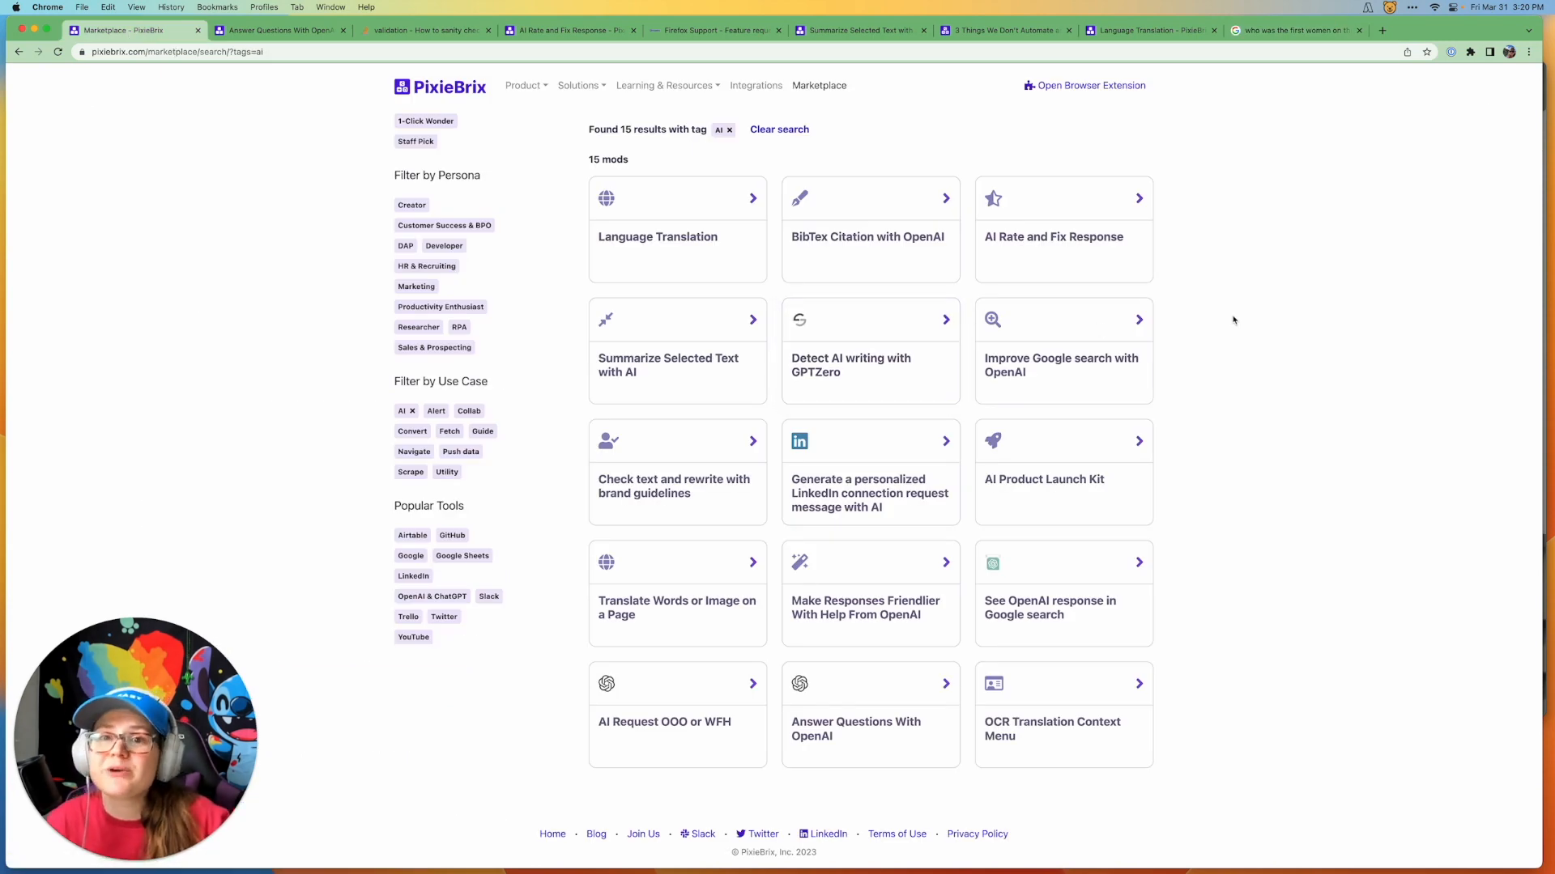This screenshot has height=874, width=1555.
Task: Click the star icon on AI Rate and Fix Response card
Action: [x=993, y=198]
